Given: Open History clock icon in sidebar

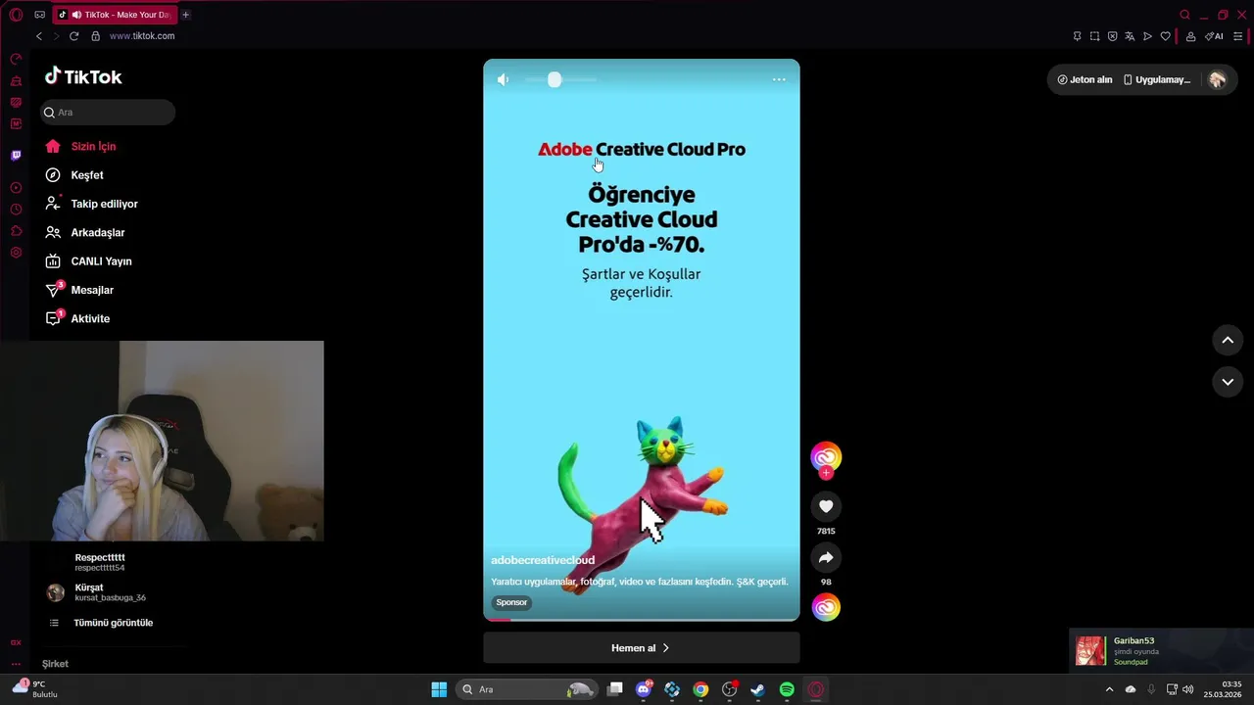Looking at the screenshot, I should click(x=16, y=210).
